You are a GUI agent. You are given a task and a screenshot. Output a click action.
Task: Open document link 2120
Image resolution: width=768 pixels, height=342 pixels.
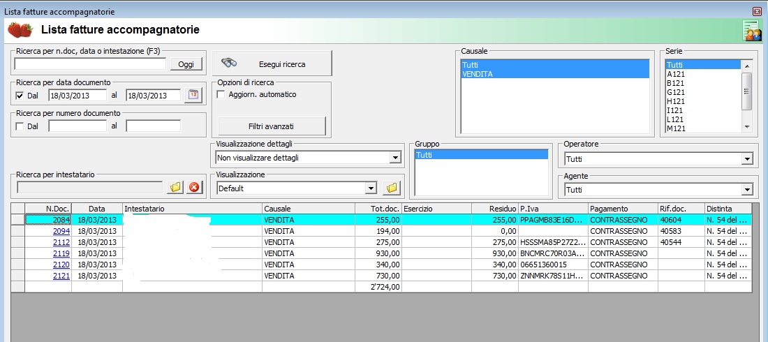[x=61, y=265]
